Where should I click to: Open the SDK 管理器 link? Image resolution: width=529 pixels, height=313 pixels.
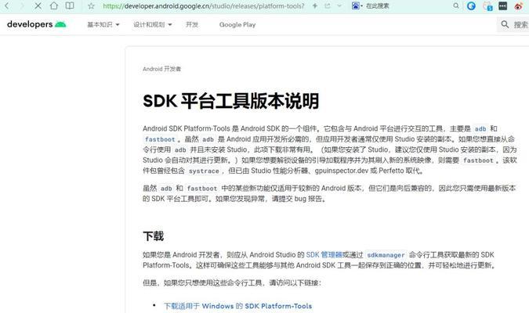coord(324,255)
